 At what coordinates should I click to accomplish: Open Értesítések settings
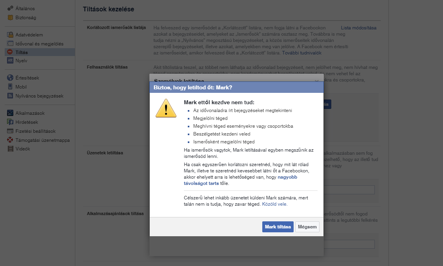tap(27, 78)
